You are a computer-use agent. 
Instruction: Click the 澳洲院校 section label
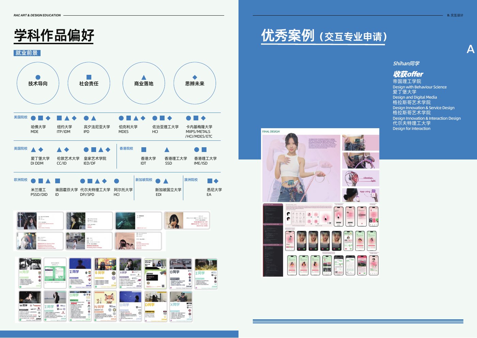tap(191, 180)
